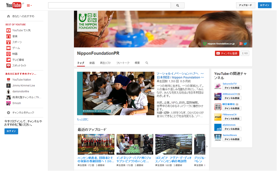The width and height of the screenshot is (277, 171).
Task: Open the guide menu beside YouTube logo
Action: tap(29, 5)
